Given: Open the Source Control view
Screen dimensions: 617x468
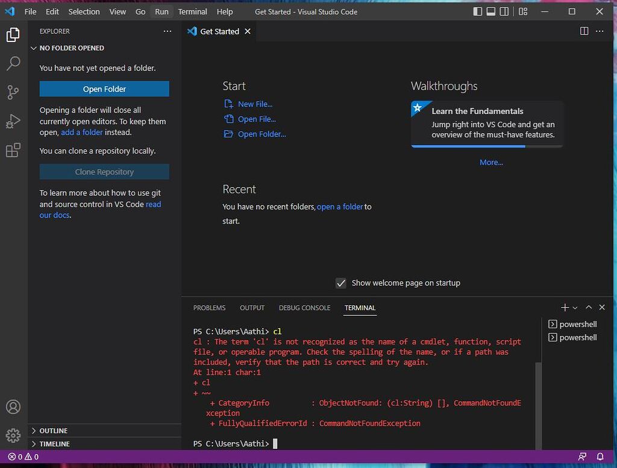Looking at the screenshot, I should pos(13,92).
